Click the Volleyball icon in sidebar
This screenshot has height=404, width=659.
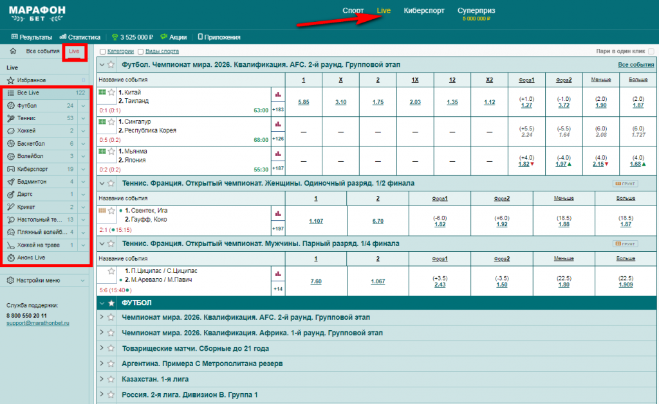tap(11, 156)
